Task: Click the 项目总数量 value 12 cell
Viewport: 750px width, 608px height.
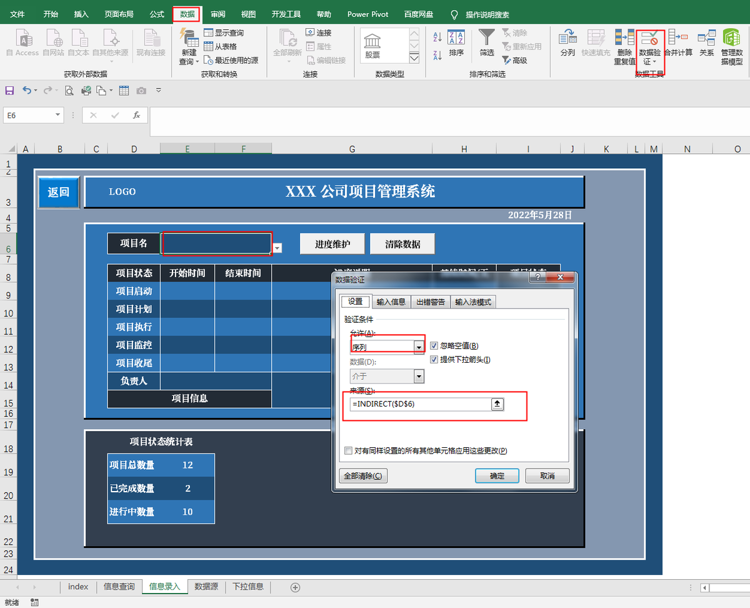Action: [187, 465]
